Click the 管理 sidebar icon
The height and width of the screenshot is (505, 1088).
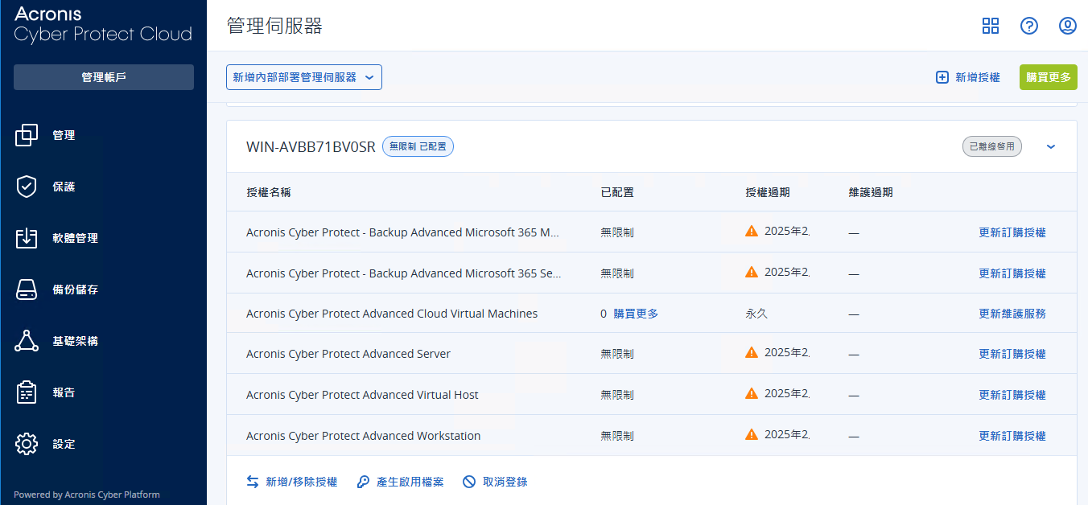point(27,135)
